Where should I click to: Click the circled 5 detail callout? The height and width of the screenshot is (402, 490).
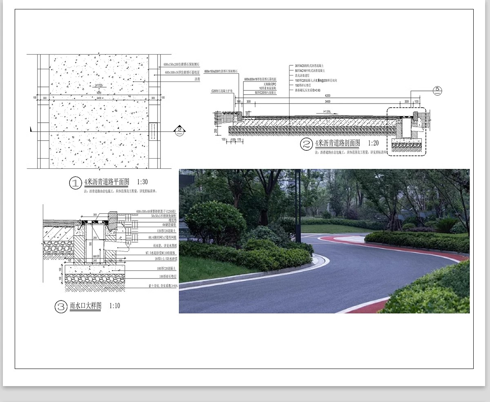point(437,89)
